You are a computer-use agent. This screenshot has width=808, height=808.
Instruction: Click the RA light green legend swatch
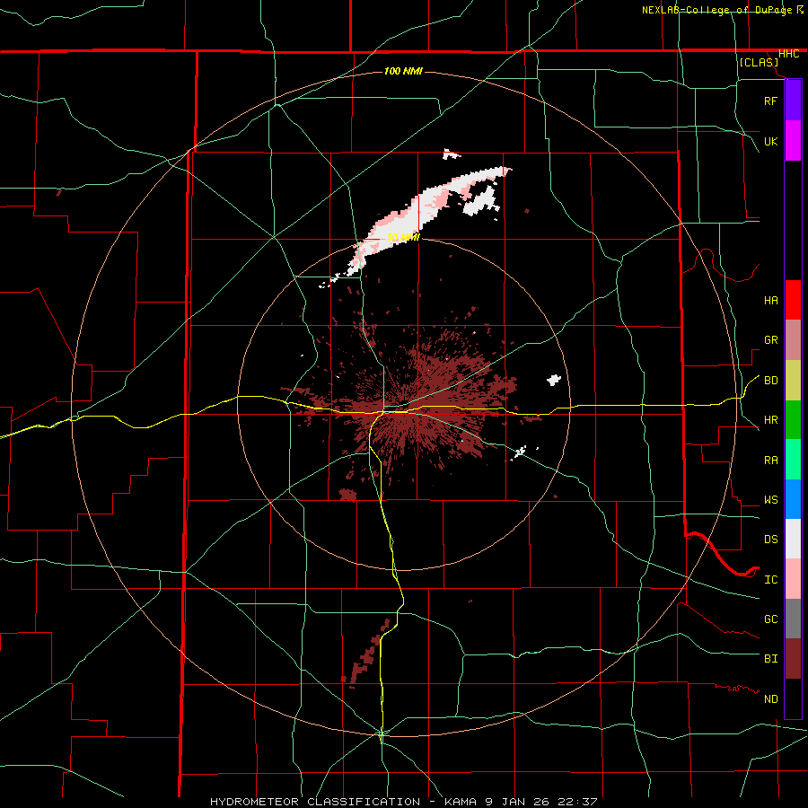(793, 460)
